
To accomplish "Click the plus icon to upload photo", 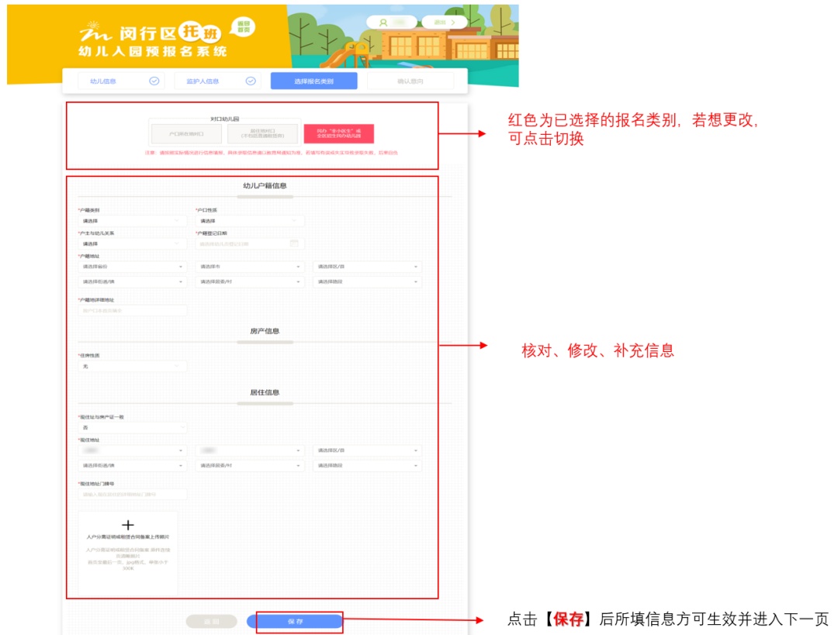I will click(x=128, y=525).
